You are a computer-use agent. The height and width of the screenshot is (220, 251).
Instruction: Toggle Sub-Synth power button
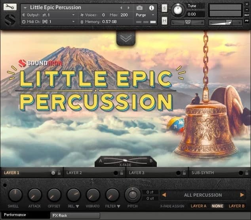pos(241,173)
